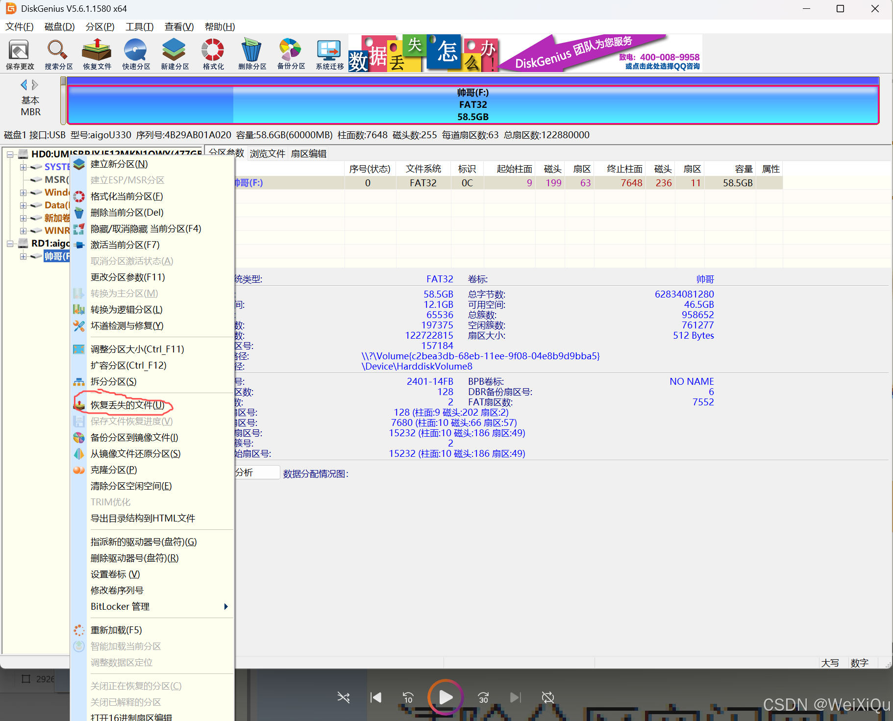Select 扩容分区(Ctrl_F12) entry
The image size is (893, 721).
pyautogui.click(x=152, y=365)
